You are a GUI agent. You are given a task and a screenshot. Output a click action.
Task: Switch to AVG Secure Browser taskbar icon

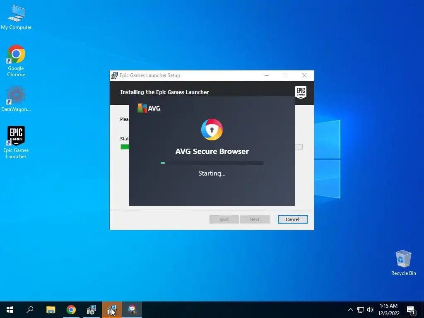[132, 310]
